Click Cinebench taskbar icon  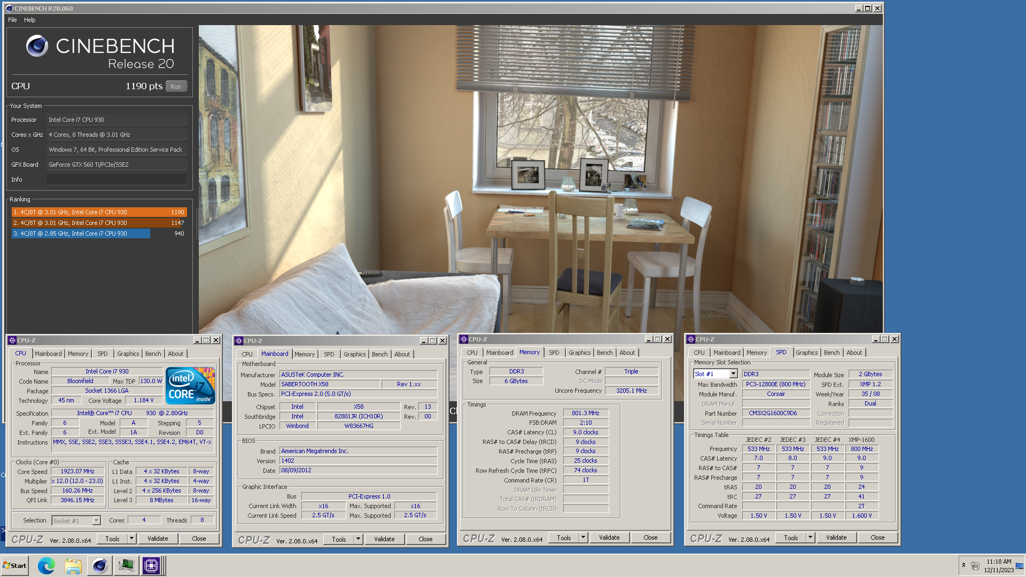click(99, 565)
